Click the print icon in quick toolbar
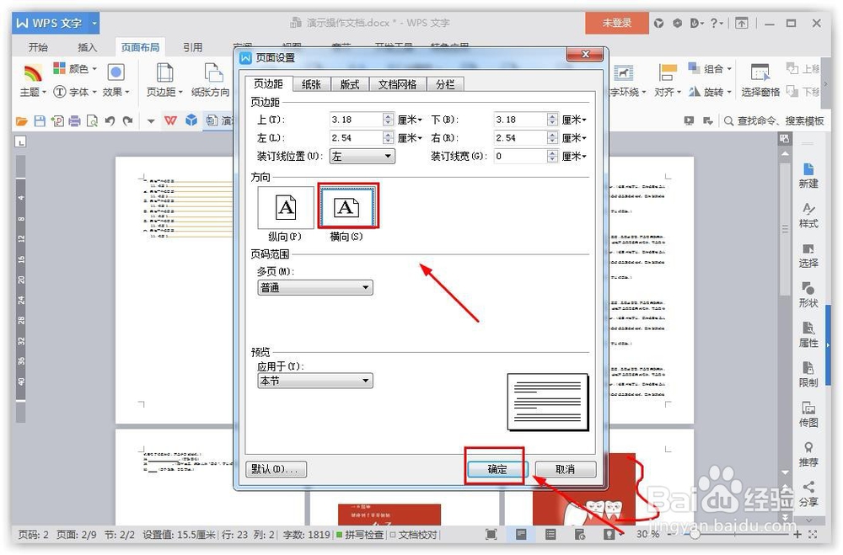This screenshot has width=843, height=555. pyautogui.click(x=75, y=121)
